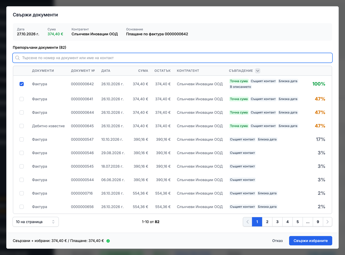The width and height of the screenshot is (345, 255).
Task: Click 'Плащане по фактура 0000000642' text
Action: (x=157, y=34)
